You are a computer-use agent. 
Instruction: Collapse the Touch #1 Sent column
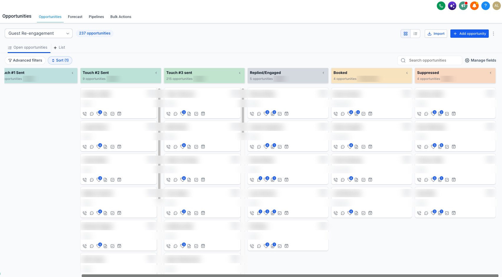point(73,73)
